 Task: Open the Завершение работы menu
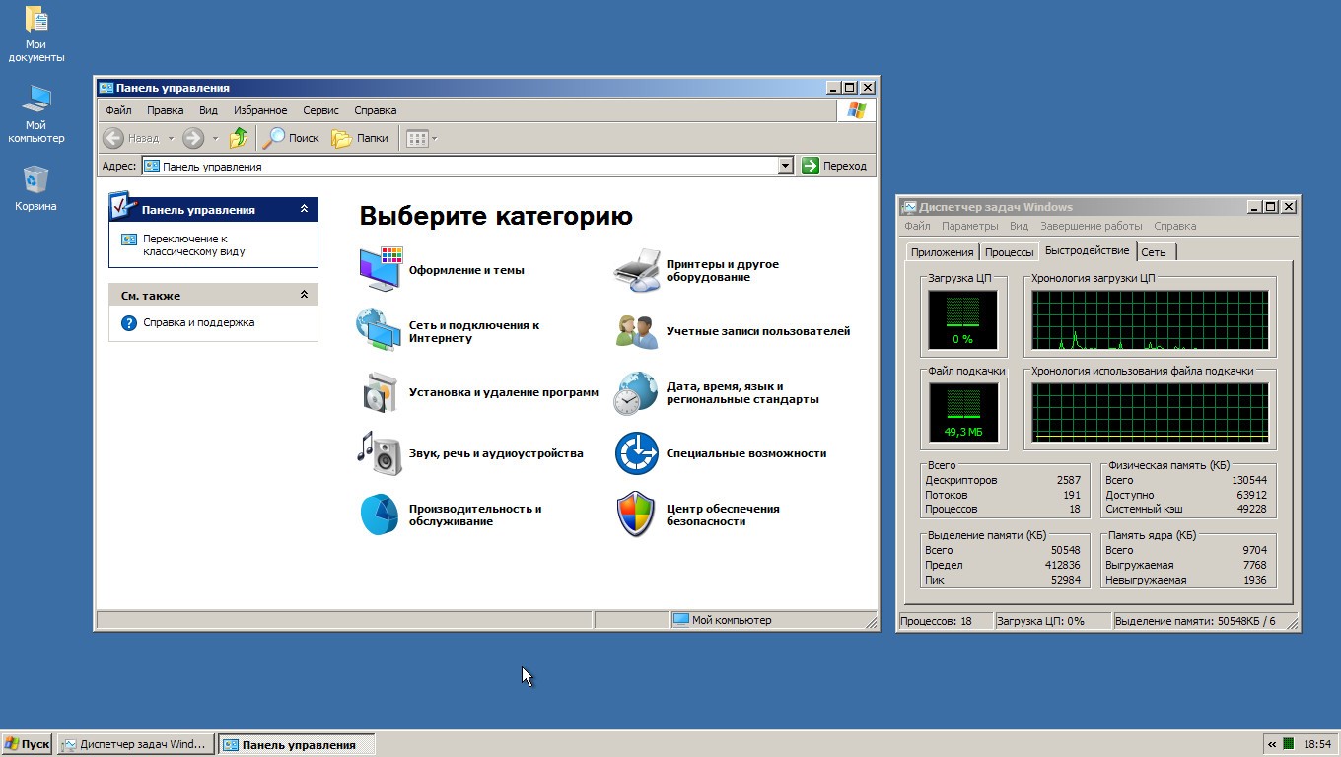pos(1092,226)
